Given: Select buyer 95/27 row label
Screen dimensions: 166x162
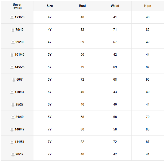Looking at the screenshot, I should [19, 104].
